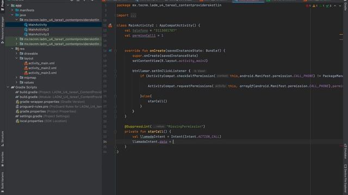Click proguard-rules.pro file icon
This screenshot has height=195, width=348.
pos(17,107)
